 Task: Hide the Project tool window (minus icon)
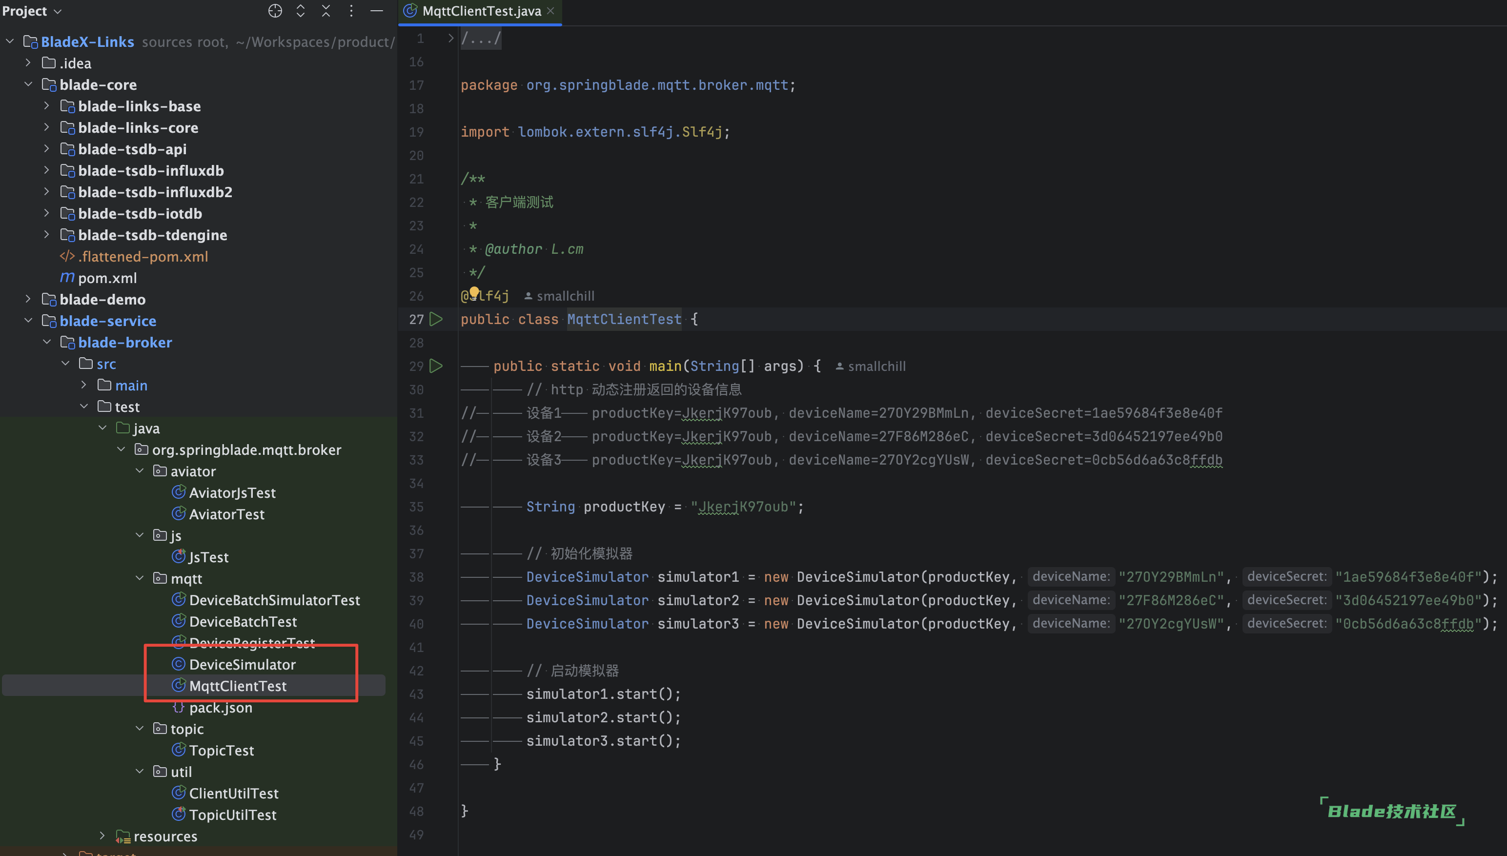coord(377,11)
